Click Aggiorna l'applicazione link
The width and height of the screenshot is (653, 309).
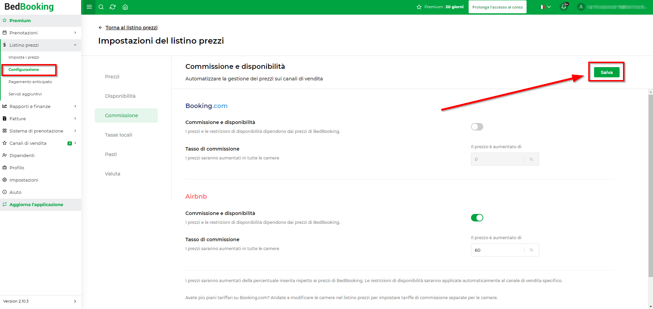tap(36, 204)
